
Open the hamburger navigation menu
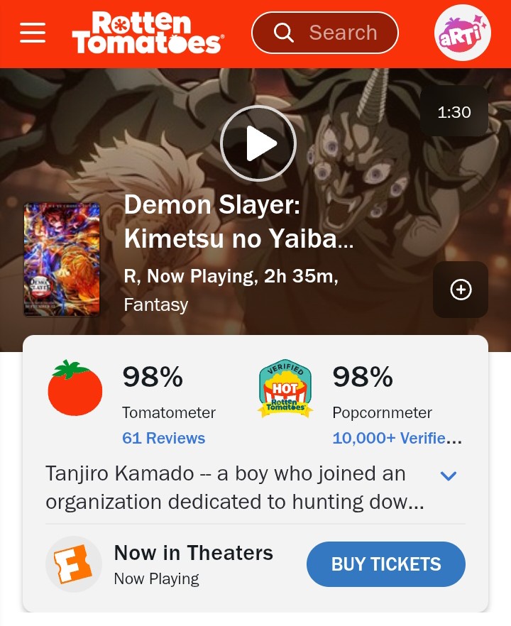33,33
